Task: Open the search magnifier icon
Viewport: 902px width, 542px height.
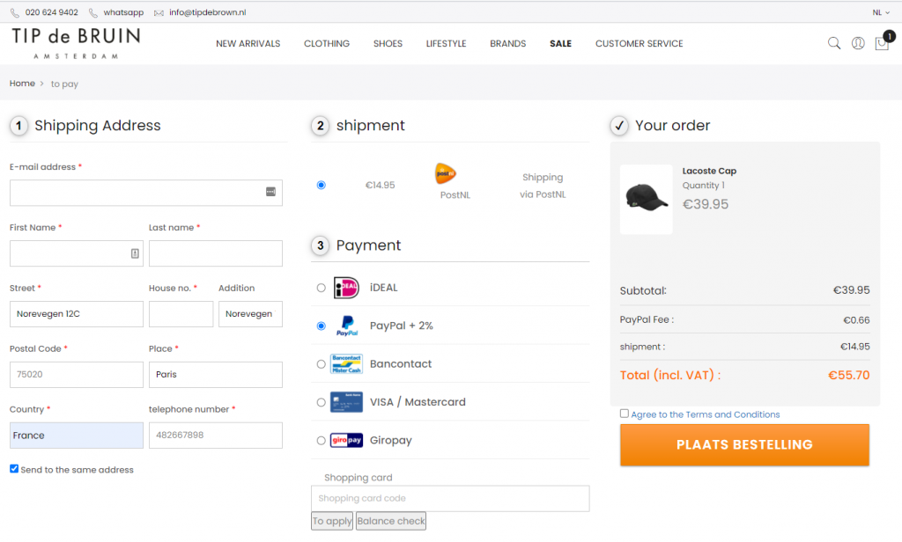Action: pos(834,43)
